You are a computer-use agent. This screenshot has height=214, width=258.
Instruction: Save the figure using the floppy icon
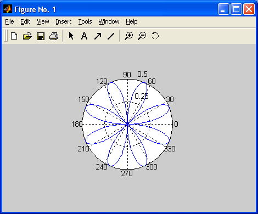(x=41, y=36)
